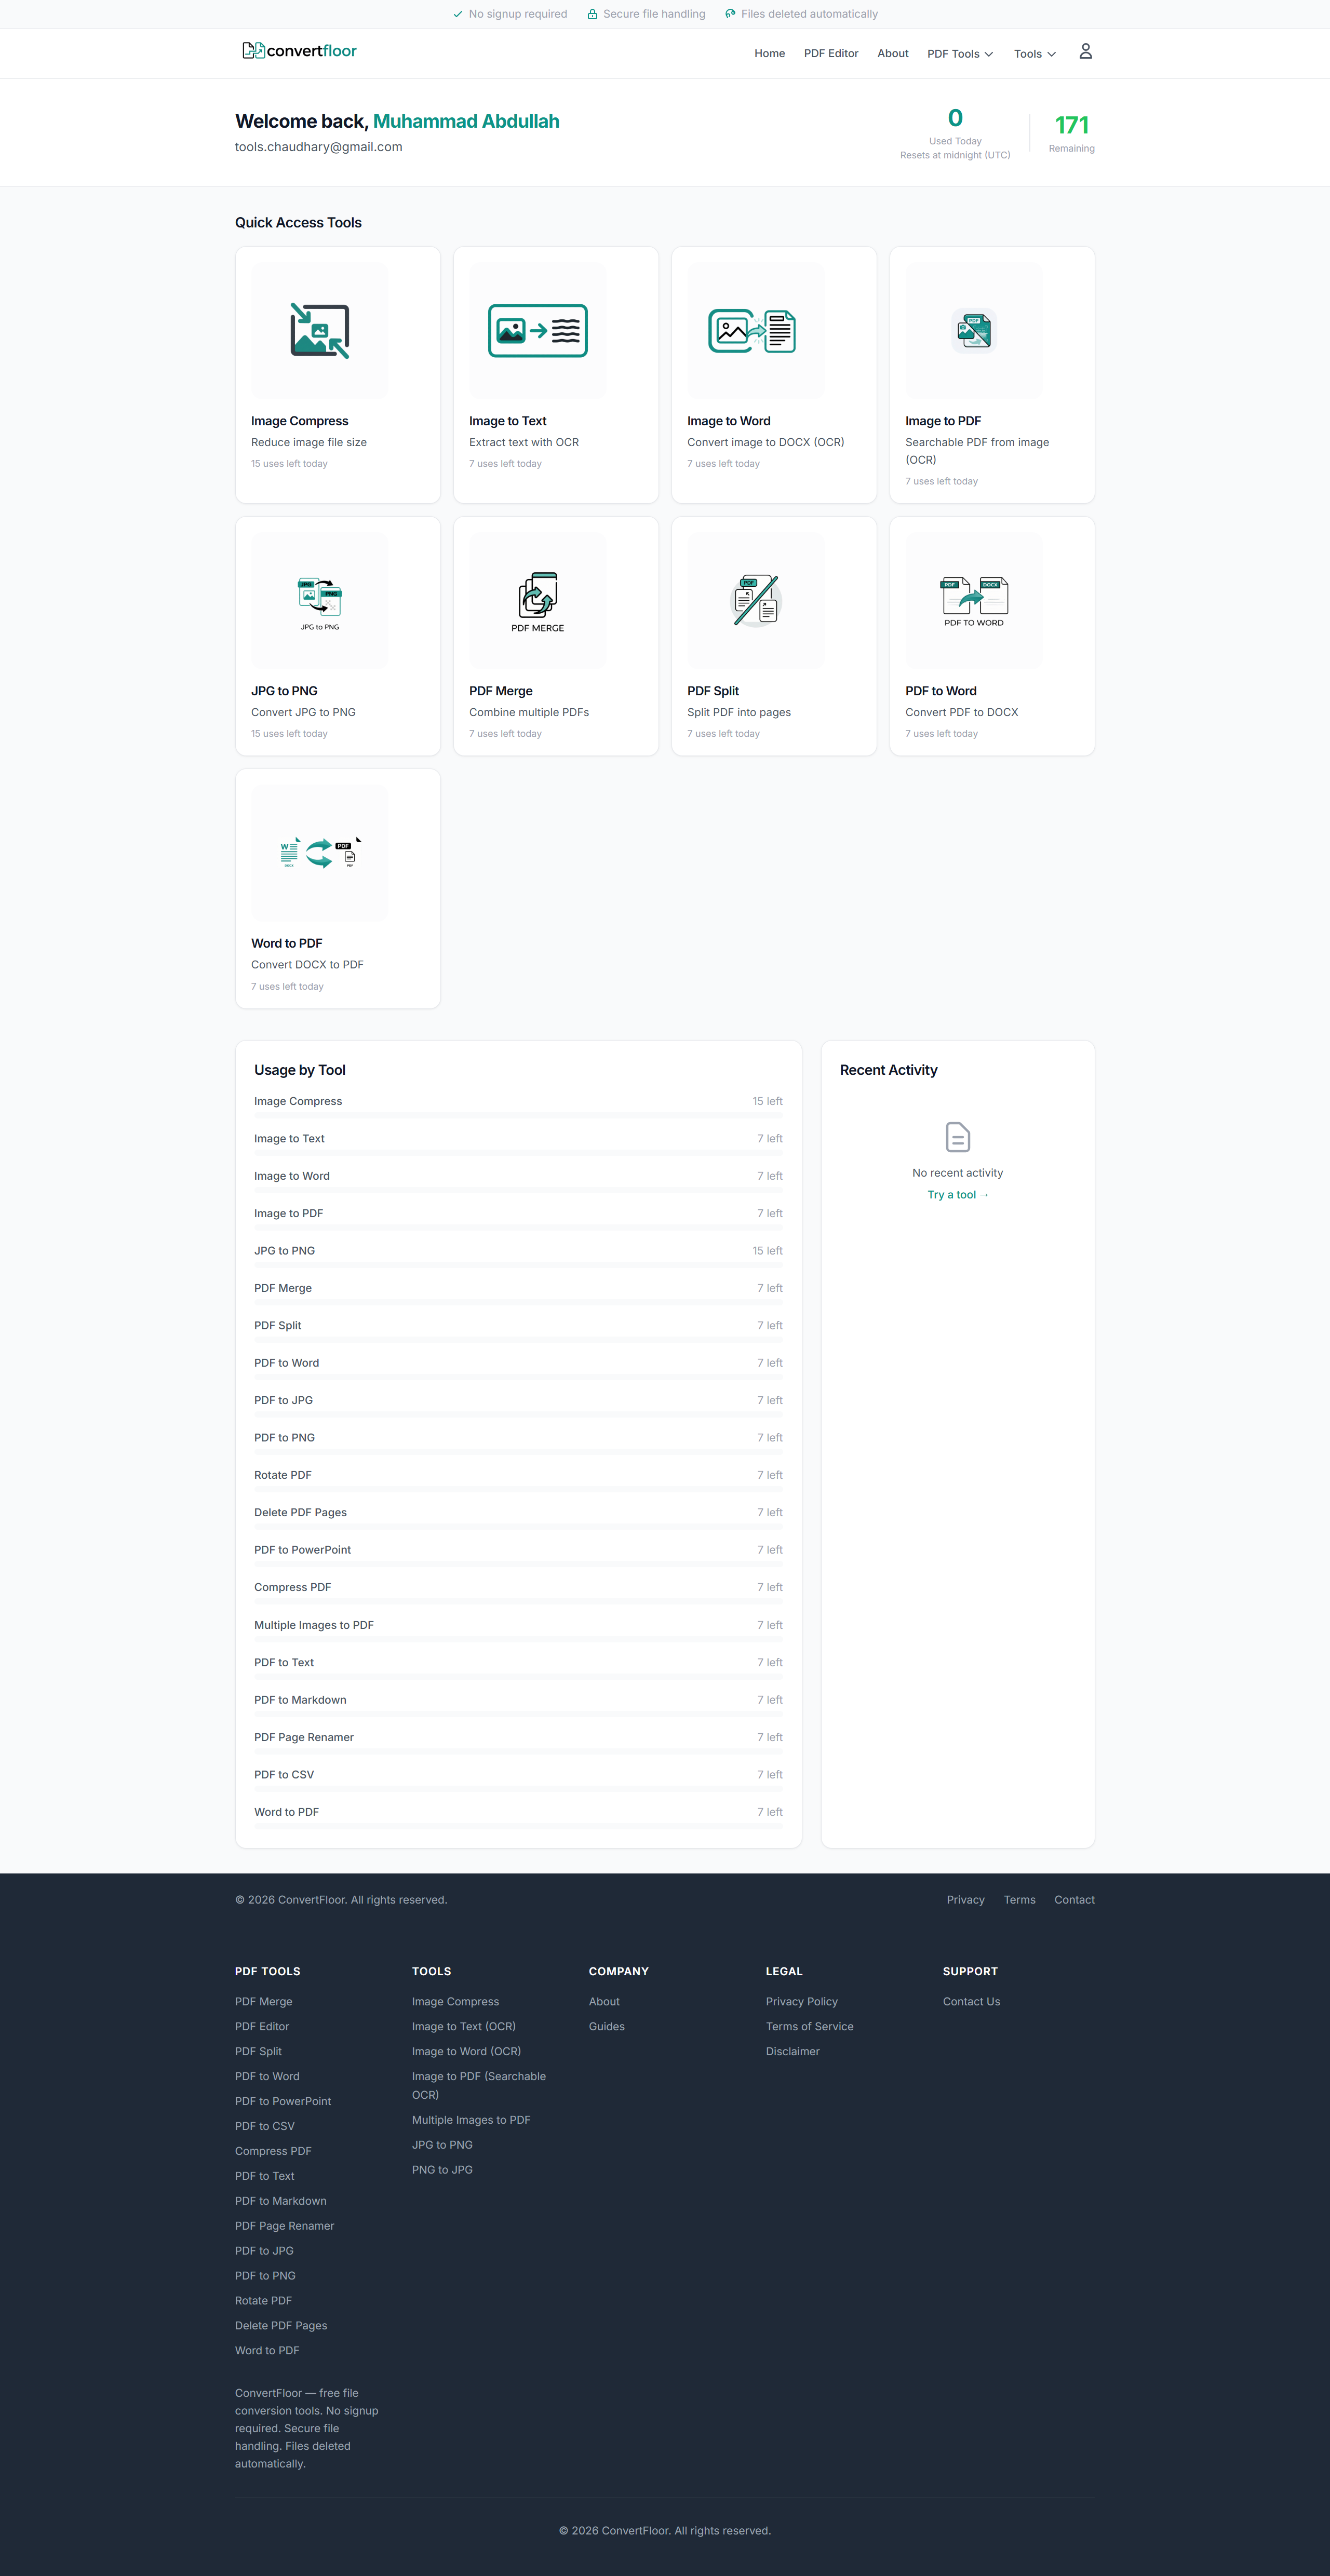Open the PDF to Word icon
Screen dimensions: 1330x2576
pyautogui.click(x=973, y=600)
